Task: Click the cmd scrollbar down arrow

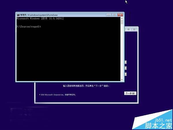Action: click(x=122, y=79)
